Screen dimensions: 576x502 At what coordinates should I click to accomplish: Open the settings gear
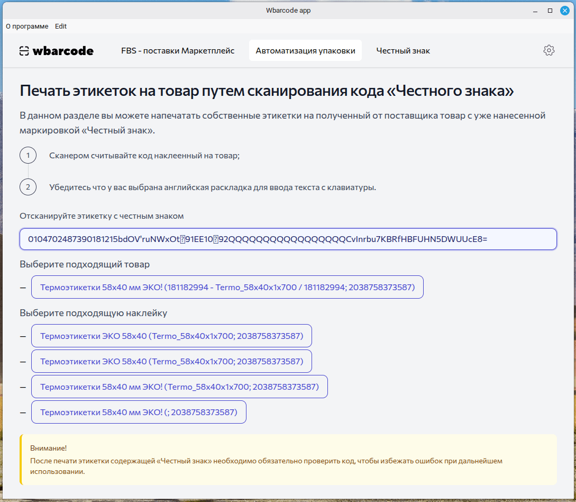(549, 50)
